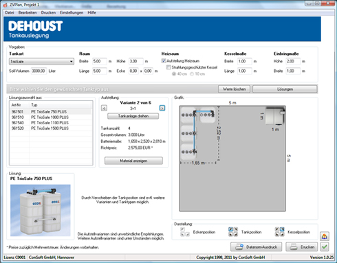337x263 pixels.
Task: Click the first Ecke dimension field
Action: (133, 71)
